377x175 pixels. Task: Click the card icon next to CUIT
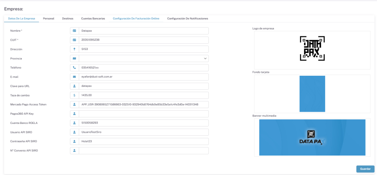(74, 40)
